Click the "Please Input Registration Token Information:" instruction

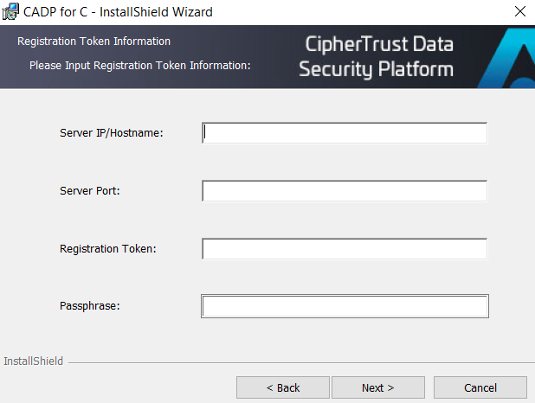[139, 66]
